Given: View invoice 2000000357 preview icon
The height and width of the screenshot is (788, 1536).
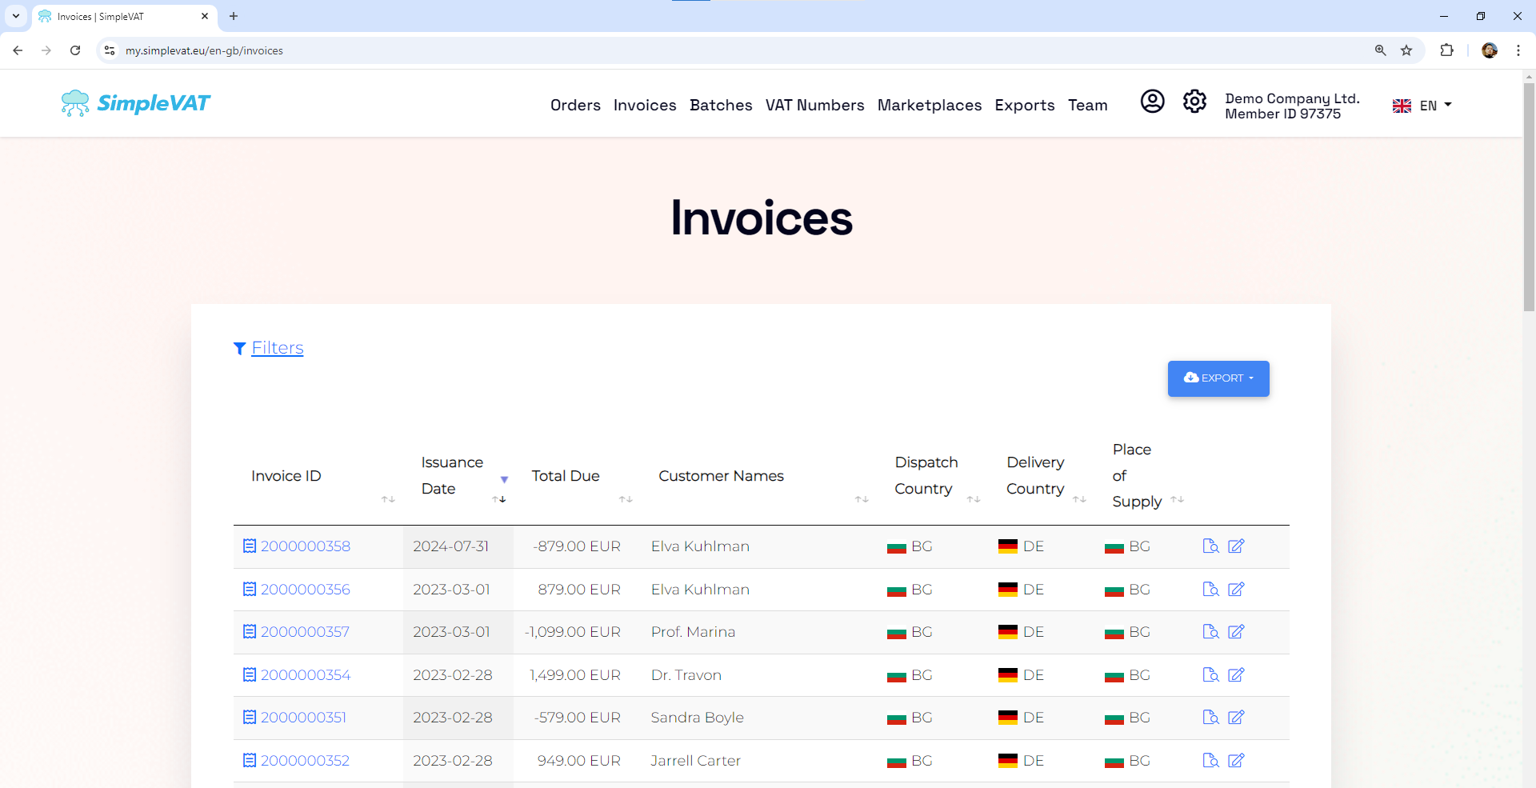Looking at the screenshot, I should tap(1210, 632).
